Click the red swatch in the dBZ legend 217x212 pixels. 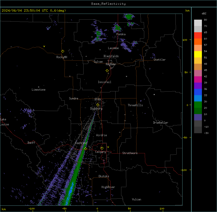[x=198, y=35]
